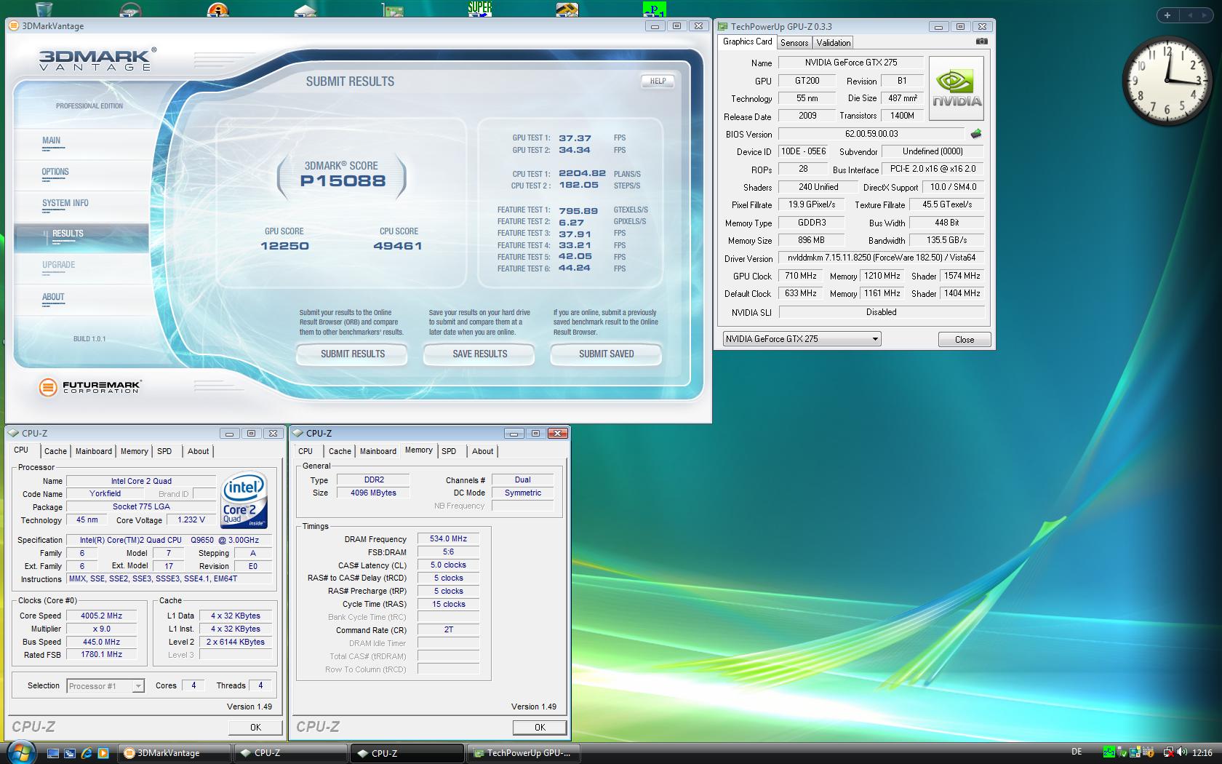Click the Core Speed value 4005.2 MHz

pos(101,616)
